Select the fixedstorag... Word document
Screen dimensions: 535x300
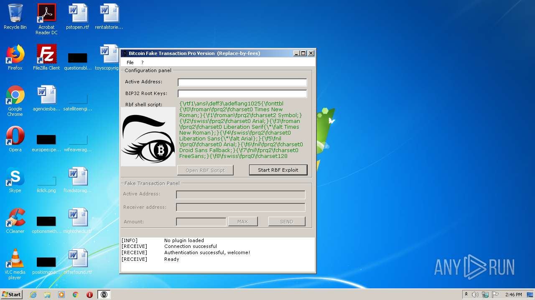[x=78, y=180]
